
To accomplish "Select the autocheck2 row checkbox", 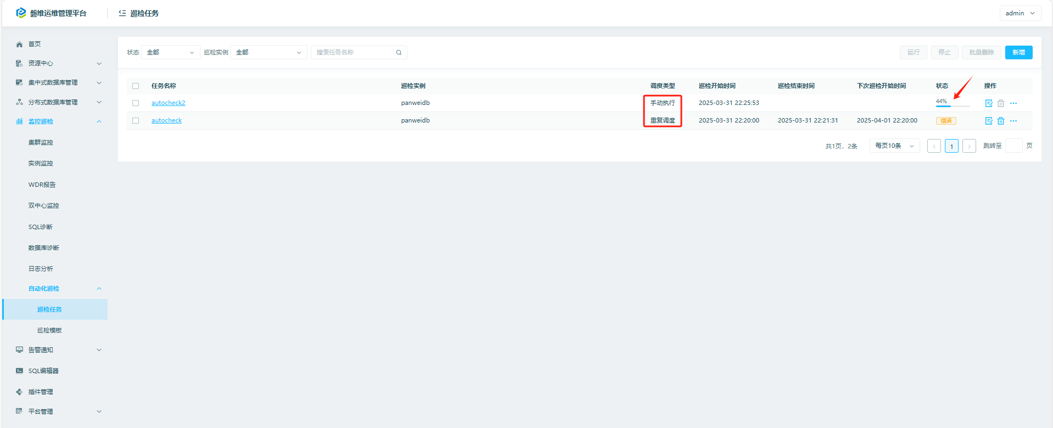I will click(136, 103).
